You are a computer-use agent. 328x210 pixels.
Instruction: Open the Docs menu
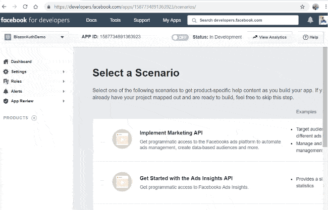click(91, 20)
